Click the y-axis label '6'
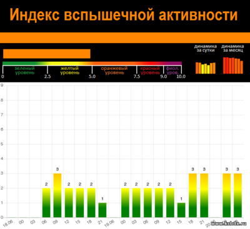 coord(2,129)
